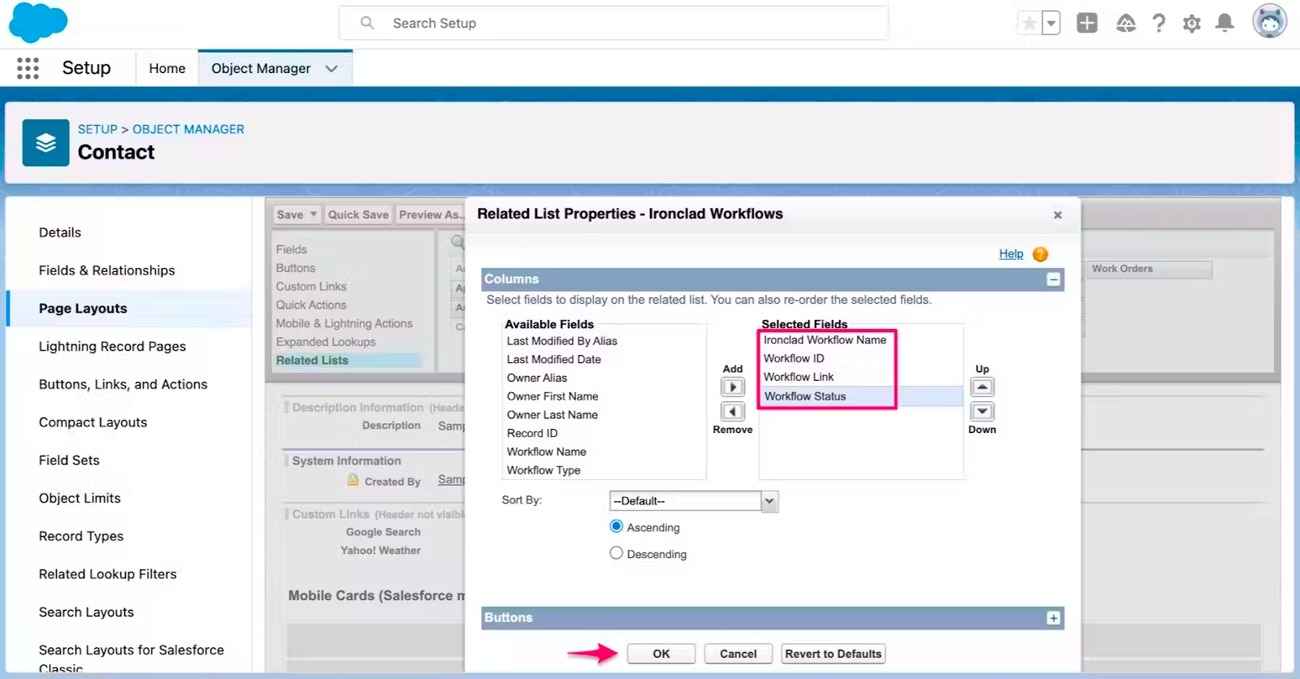Open the Trailhead guidance icon
This screenshot has width=1300, height=679.
1126,23
